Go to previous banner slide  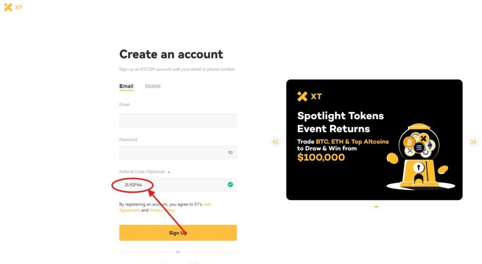pyautogui.click(x=275, y=142)
